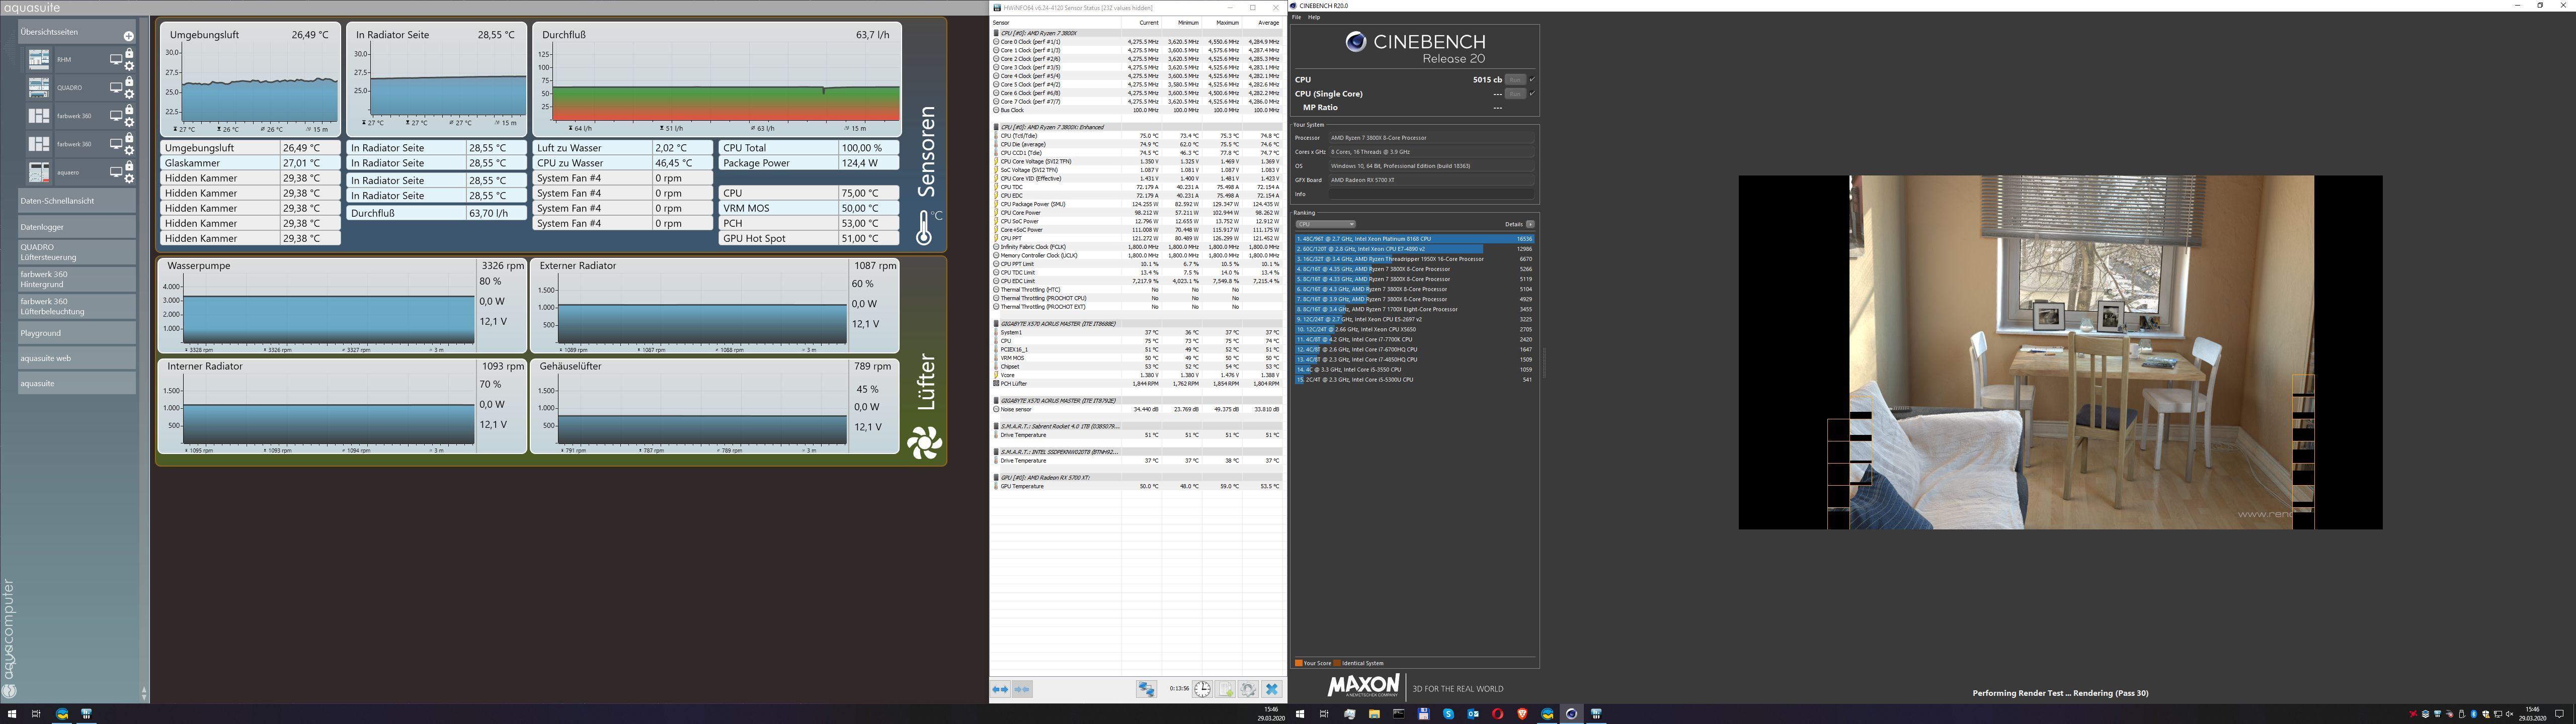Image resolution: width=2576 pixels, height=724 pixels.
Task: Select the Intel Xeon Platinum 8168 ranking row
Action: pyautogui.click(x=1414, y=239)
